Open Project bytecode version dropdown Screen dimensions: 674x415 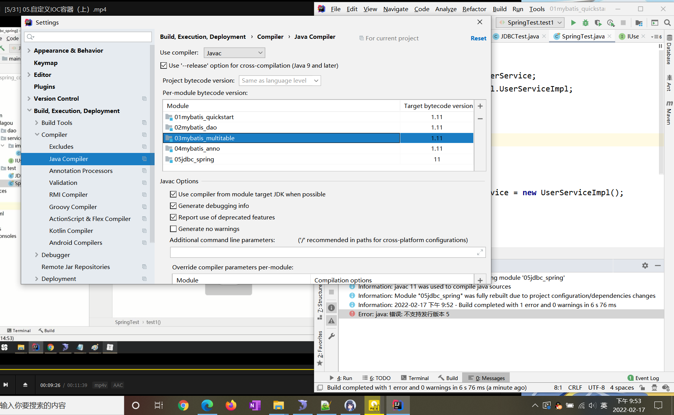click(x=280, y=81)
